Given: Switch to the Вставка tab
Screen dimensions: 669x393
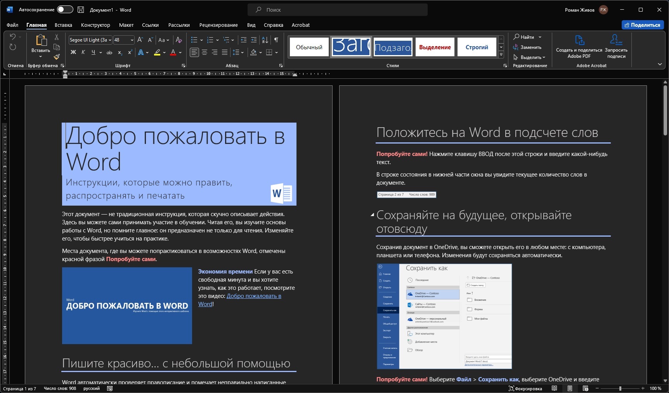Looking at the screenshot, I should (x=63, y=25).
